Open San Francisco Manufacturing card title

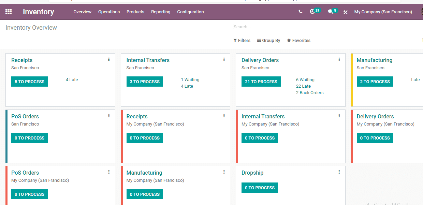click(x=375, y=60)
